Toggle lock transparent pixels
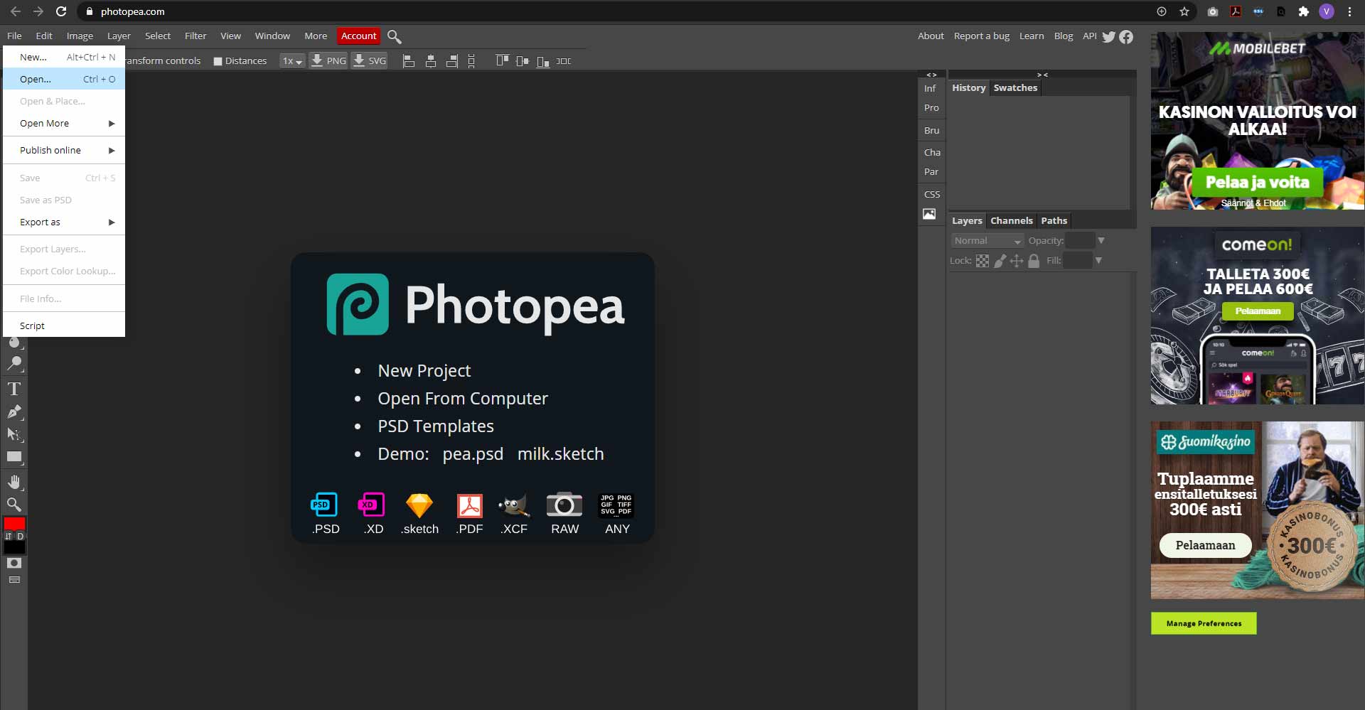Screen dimensions: 1365x710 coord(983,261)
